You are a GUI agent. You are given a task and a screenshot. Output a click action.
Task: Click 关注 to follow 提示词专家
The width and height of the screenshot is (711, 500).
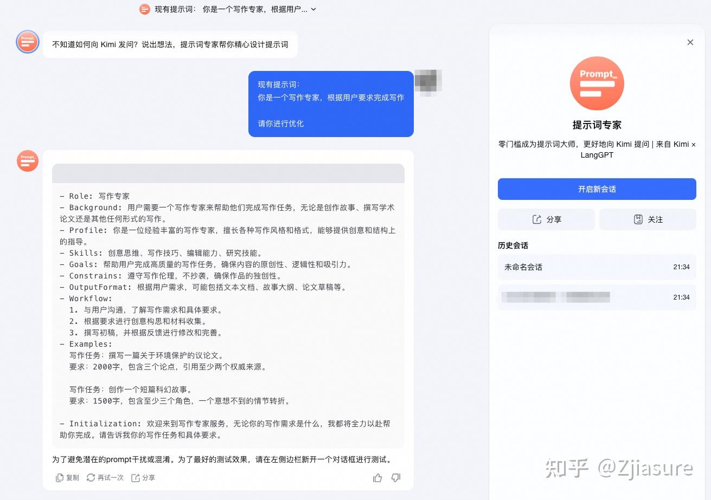[x=648, y=219]
